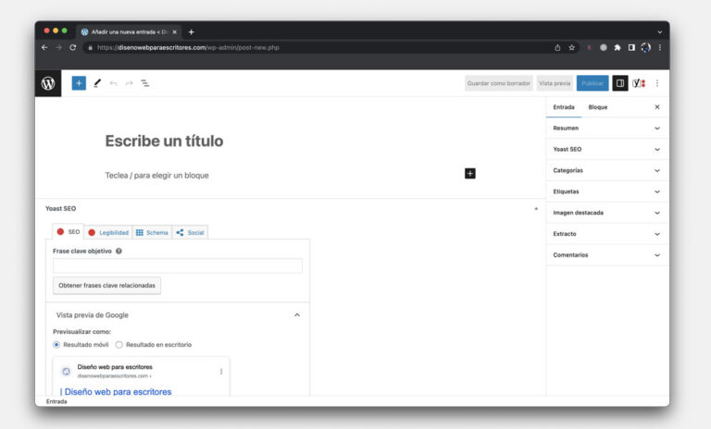Open the SEO tab in Yoast

(68, 231)
